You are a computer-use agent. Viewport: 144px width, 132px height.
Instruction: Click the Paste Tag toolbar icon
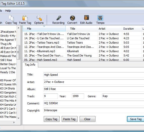pos(25,18)
